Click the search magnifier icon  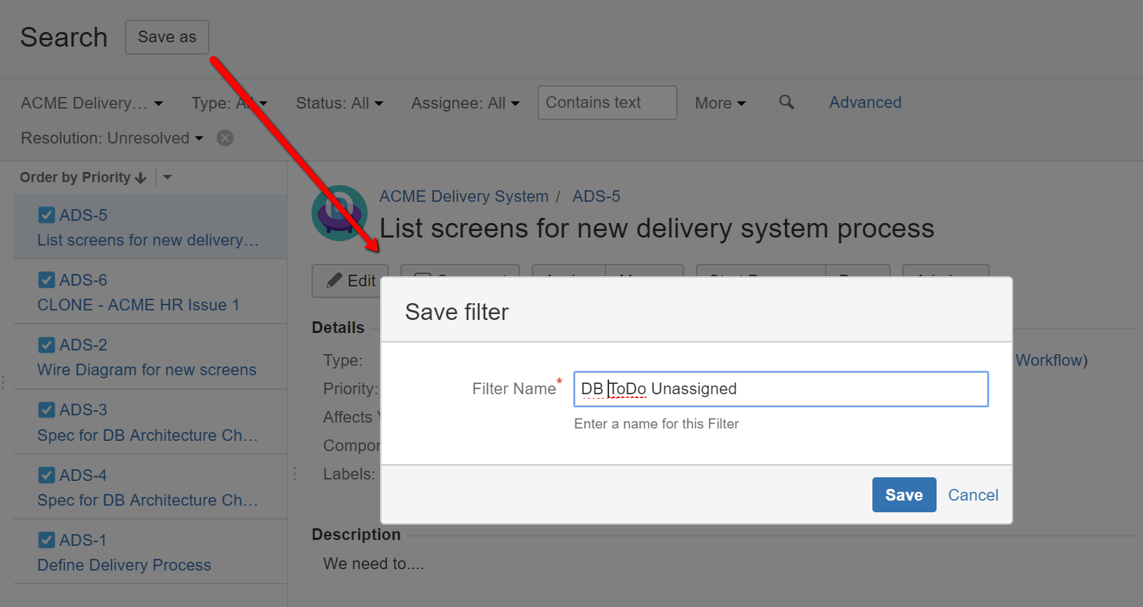pyautogui.click(x=786, y=102)
